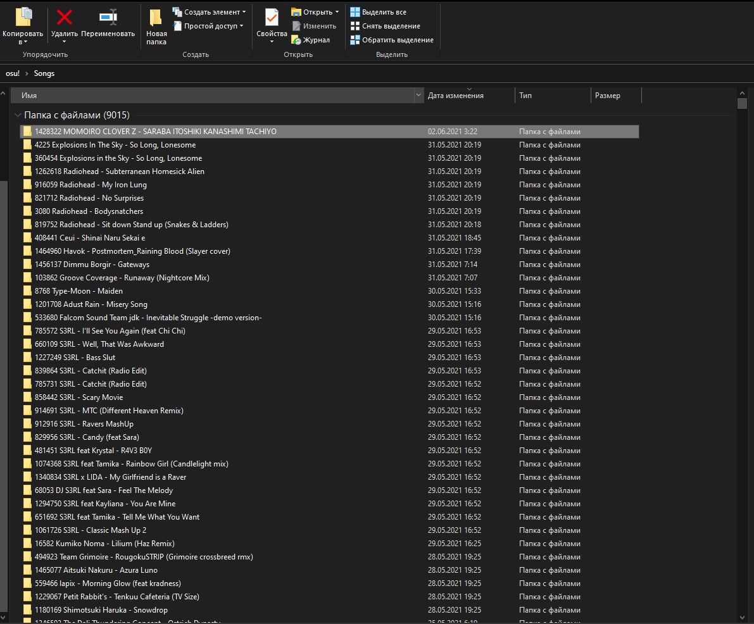Click the file list scrollbar thumb

(742, 103)
